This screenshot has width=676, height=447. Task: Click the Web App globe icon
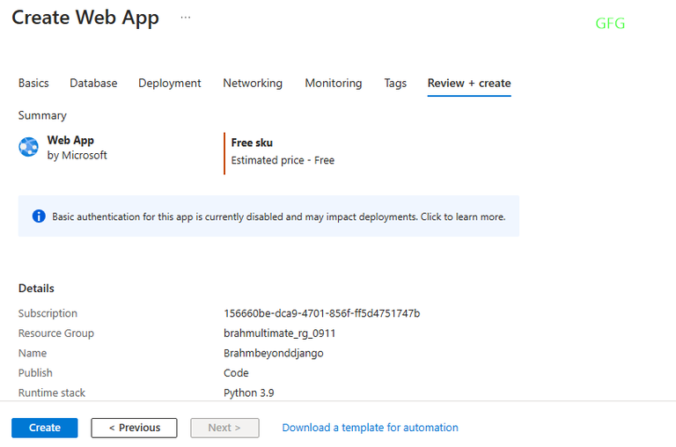[29, 147]
